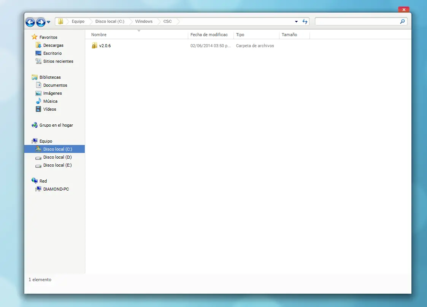Click the 1 elemento status text

click(x=40, y=280)
